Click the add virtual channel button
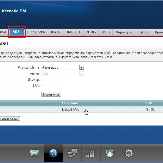This screenshot has height=163, width=163. click(10, 118)
